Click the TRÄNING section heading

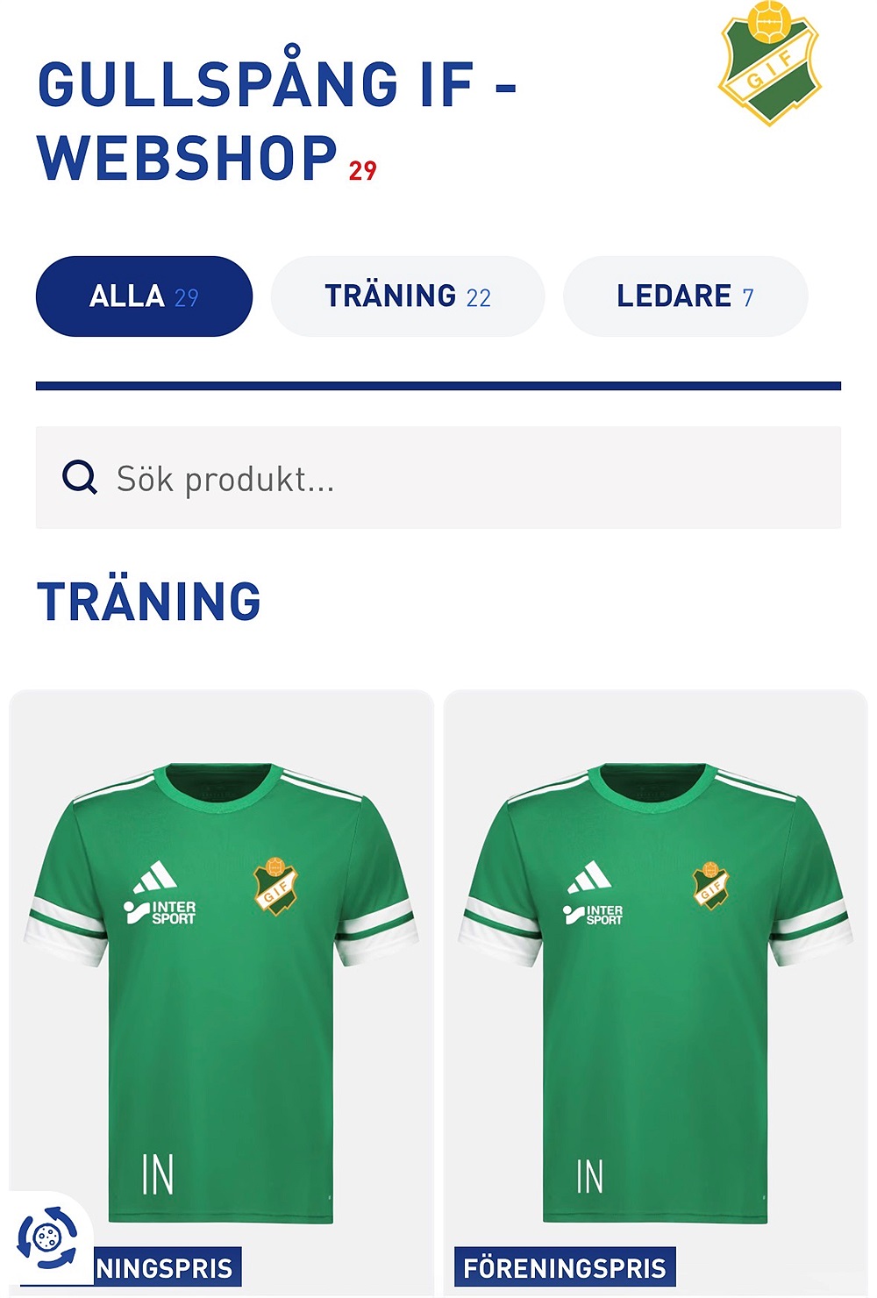pyautogui.click(x=149, y=602)
